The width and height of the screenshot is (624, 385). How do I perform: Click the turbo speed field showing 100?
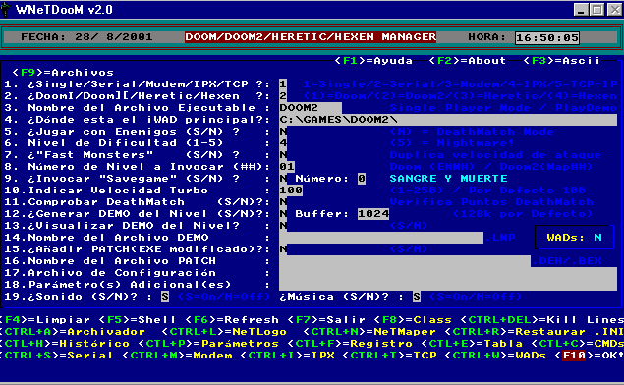pos(291,191)
